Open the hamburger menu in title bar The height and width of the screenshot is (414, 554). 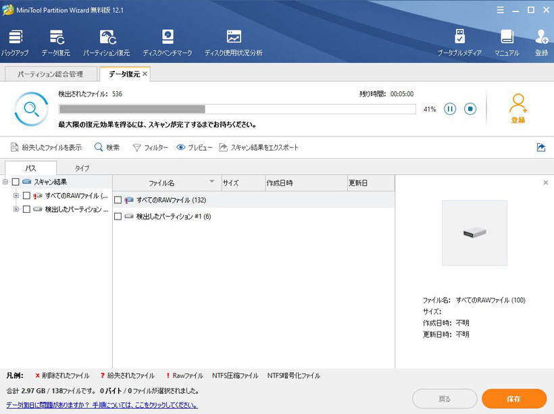[501, 10]
